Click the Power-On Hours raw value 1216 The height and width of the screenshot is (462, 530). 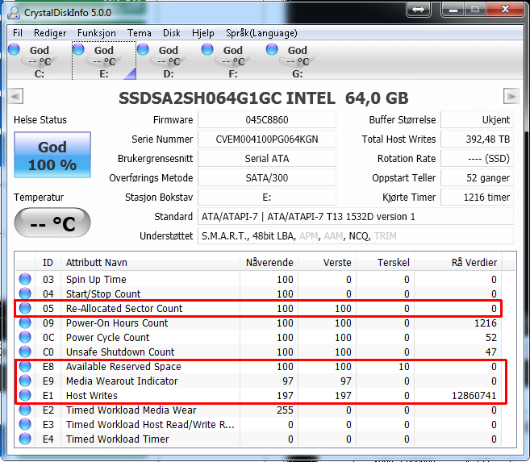point(486,323)
